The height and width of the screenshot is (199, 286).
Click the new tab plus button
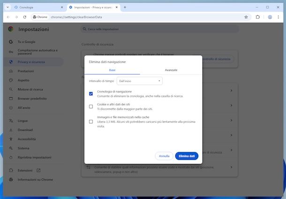125,7
